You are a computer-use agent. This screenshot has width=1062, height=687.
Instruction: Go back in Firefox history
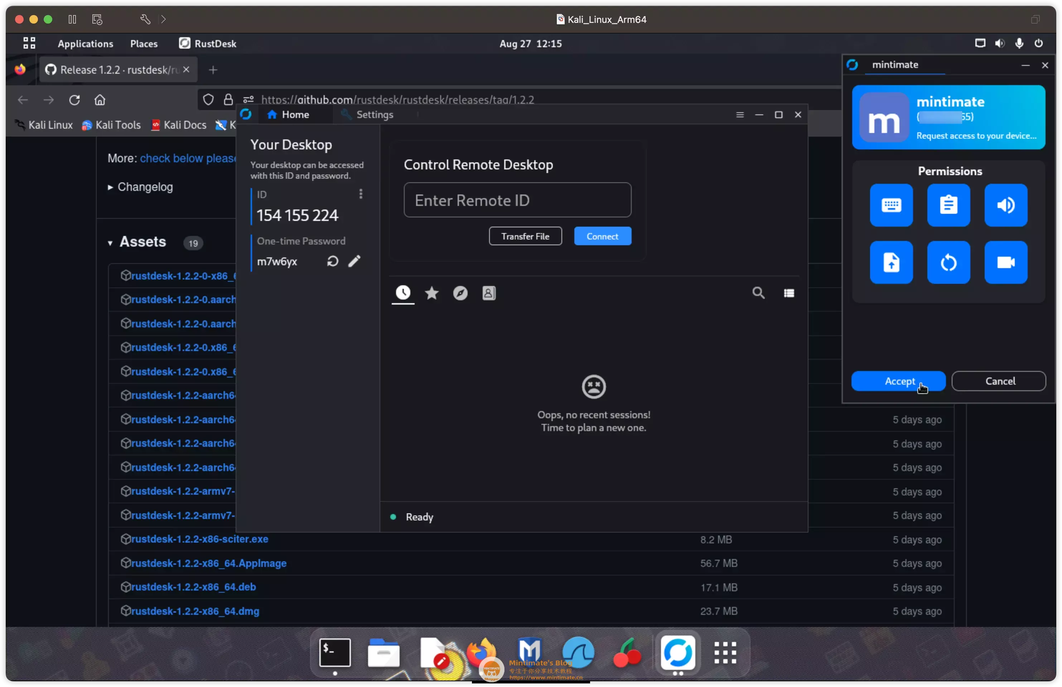(x=23, y=100)
